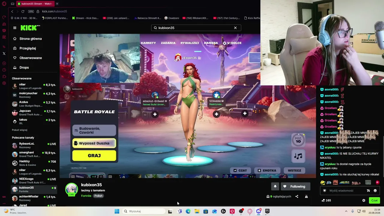Open Drops in the sidebar

pyautogui.click(x=24, y=67)
